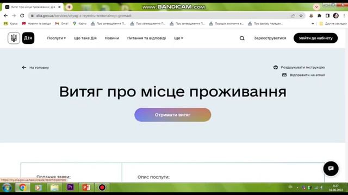Close the Дія browser tab

59,7
